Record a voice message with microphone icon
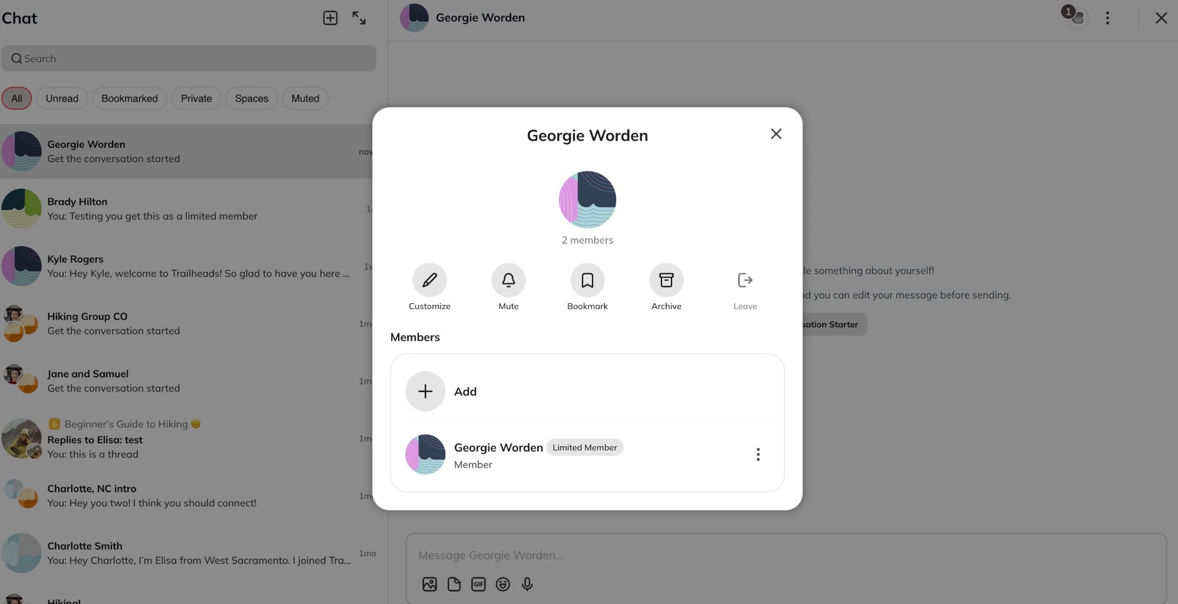This screenshot has width=1178, height=604. [x=527, y=584]
